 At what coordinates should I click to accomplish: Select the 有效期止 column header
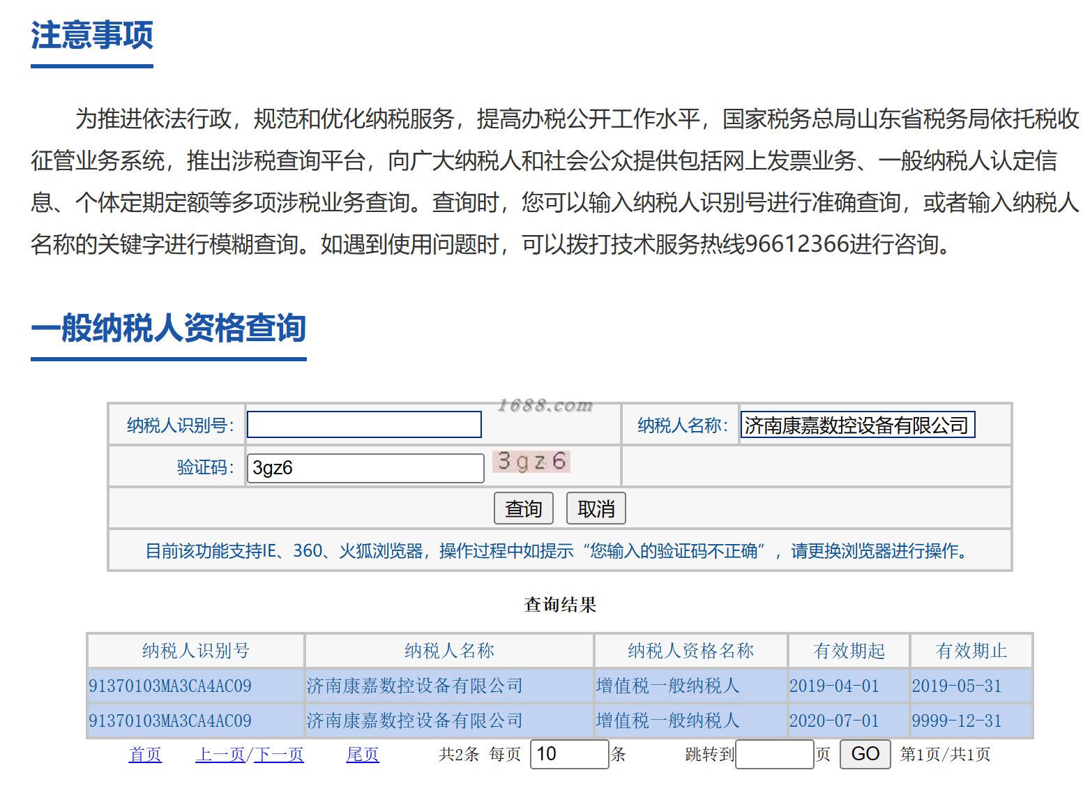(x=971, y=651)
